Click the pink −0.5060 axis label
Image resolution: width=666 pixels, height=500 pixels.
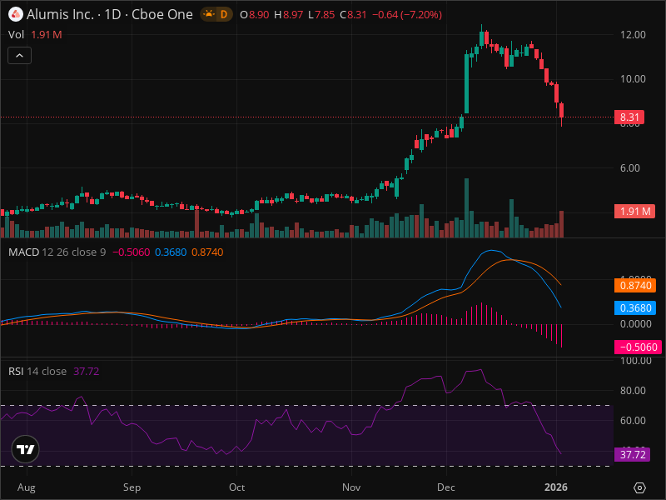[638, 347]
